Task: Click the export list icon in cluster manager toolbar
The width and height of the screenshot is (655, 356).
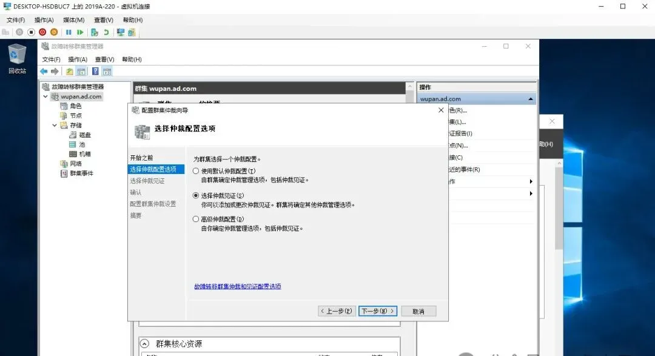Action: point(106,71)
